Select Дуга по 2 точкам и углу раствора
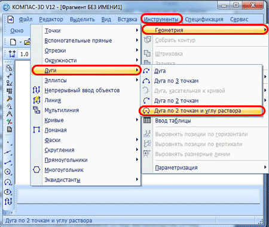Viewport: 269px width, 227px height. (201, 111)
